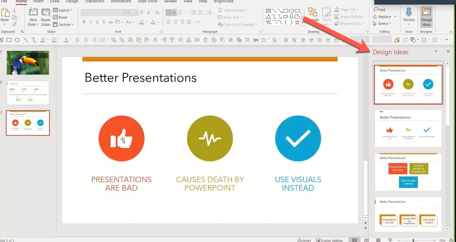This screenshot has height=242, width=456.
Task: Select toucan slide 1 thumbnail
Action: tap(28, 62)
